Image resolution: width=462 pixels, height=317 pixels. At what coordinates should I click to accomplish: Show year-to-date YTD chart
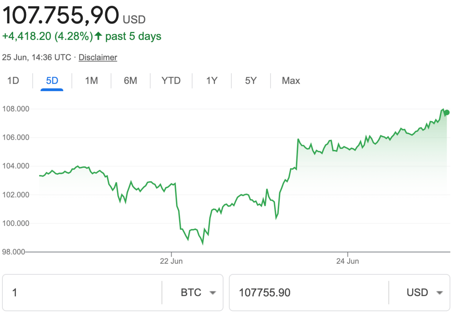pos(171,81)
